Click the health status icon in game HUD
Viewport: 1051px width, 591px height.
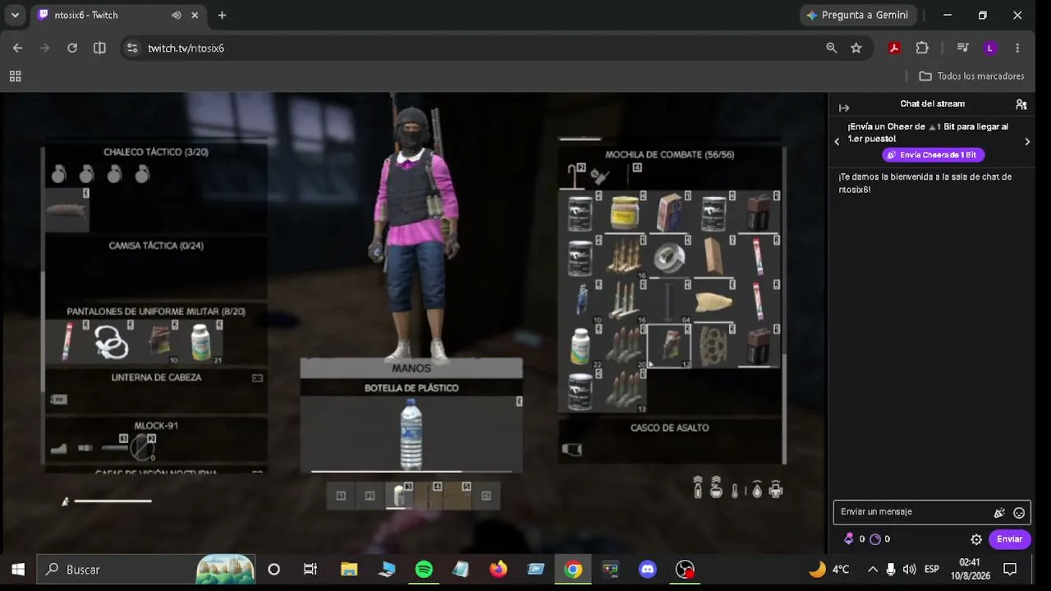click(x=775, y=490)
